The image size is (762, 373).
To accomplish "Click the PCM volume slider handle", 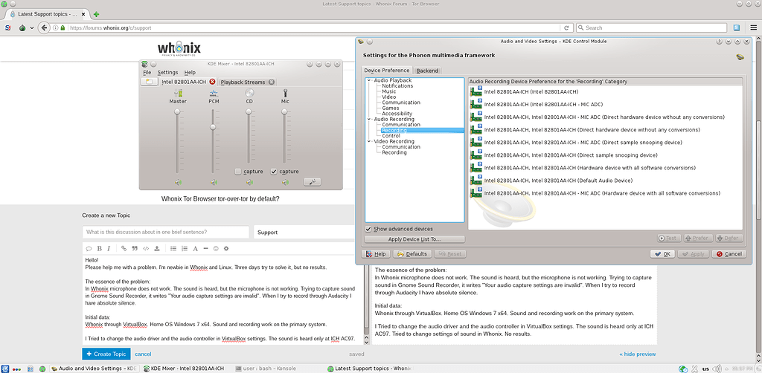I will pyautogui.click(x=213, y=127).
